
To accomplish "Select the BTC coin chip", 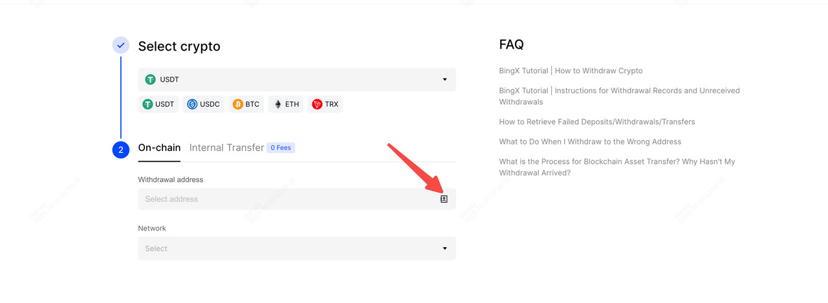I will pyautogui.click(x=246, y=104).
